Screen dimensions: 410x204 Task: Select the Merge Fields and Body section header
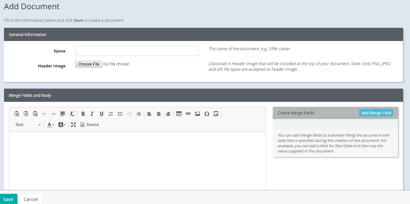tap(29, 95)
